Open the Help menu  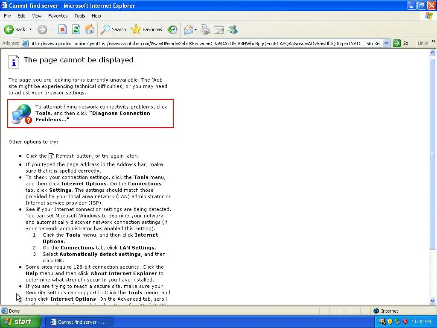click(96, 16)
